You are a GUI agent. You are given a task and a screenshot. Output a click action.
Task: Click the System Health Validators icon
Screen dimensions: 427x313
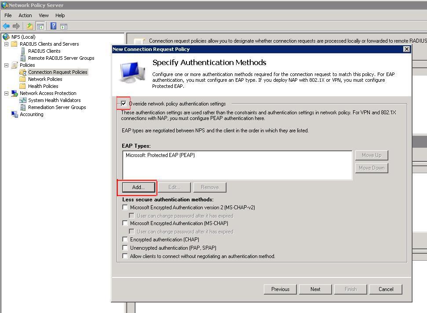tap(23, 100)
